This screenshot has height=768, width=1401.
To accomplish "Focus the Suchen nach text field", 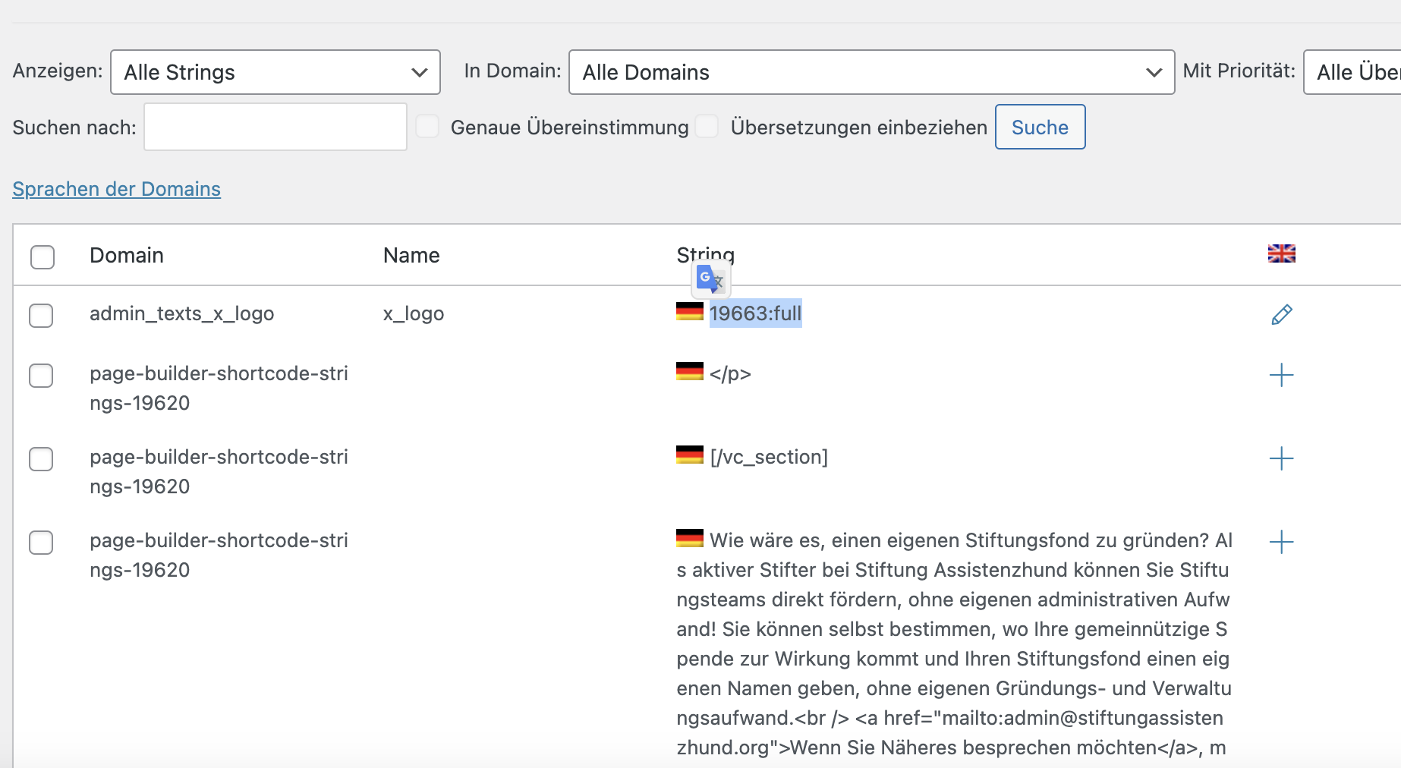I will [x=275, y=127].
